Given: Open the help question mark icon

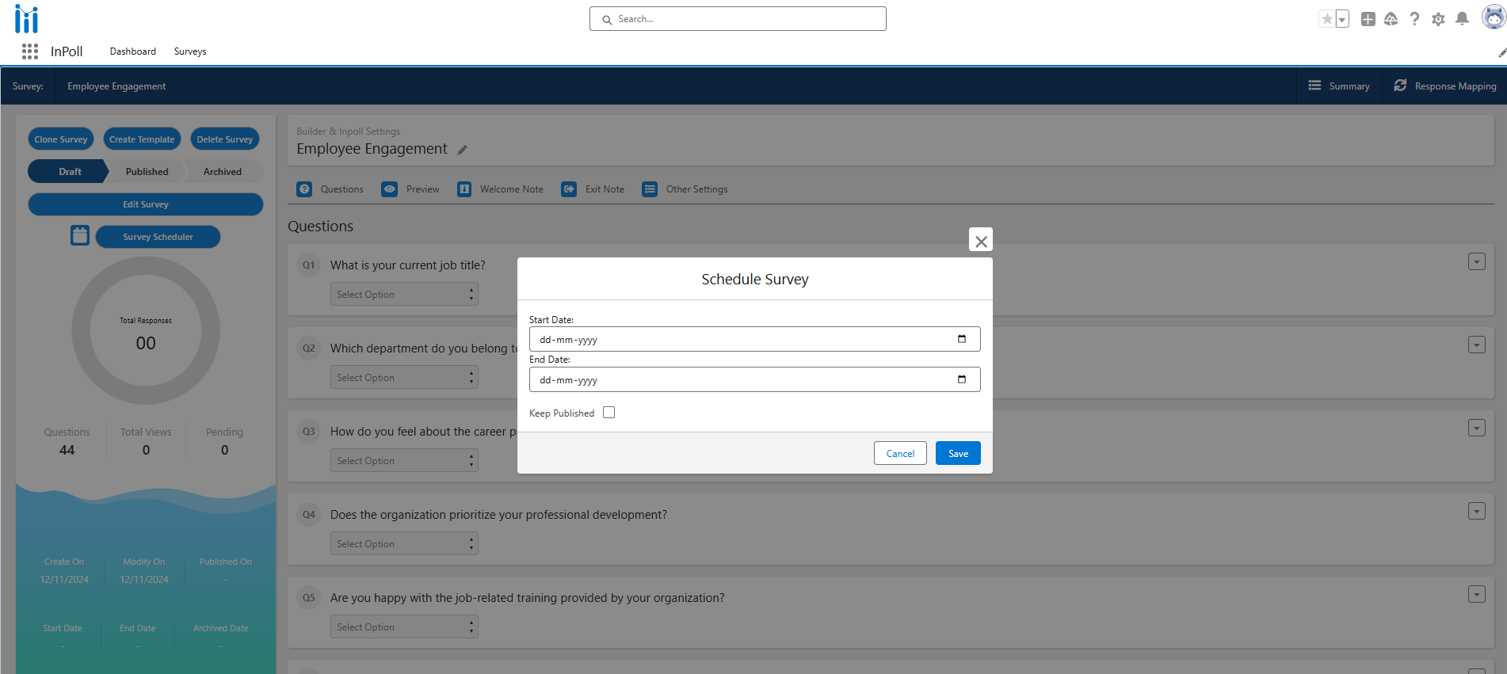Looking at the screenshot, I should [x=1414, y=19].
